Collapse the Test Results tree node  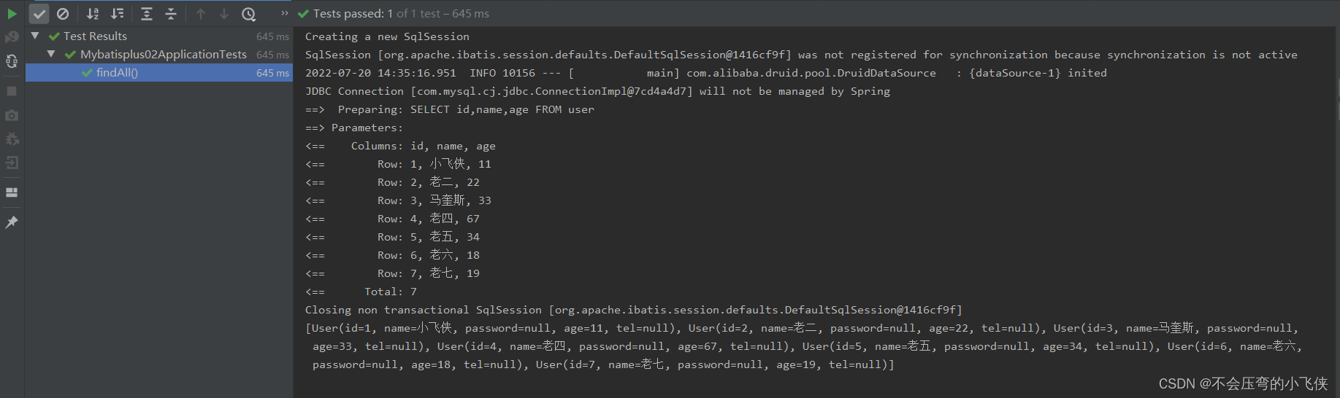35,36
